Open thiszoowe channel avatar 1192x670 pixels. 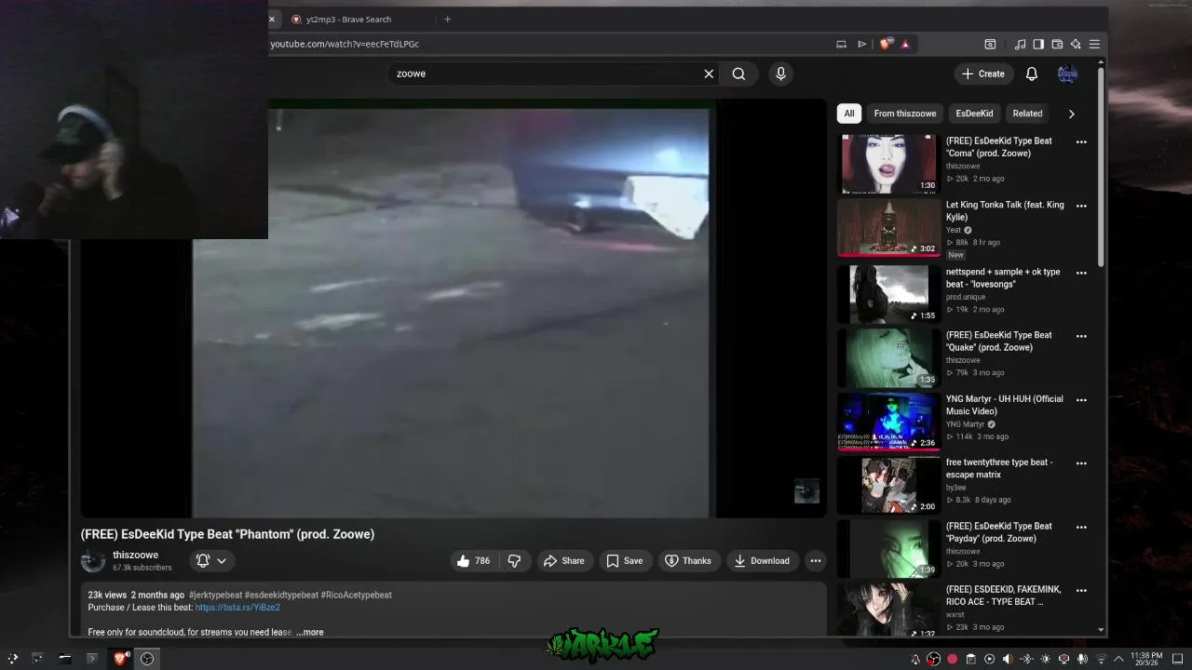click(93, 560)
